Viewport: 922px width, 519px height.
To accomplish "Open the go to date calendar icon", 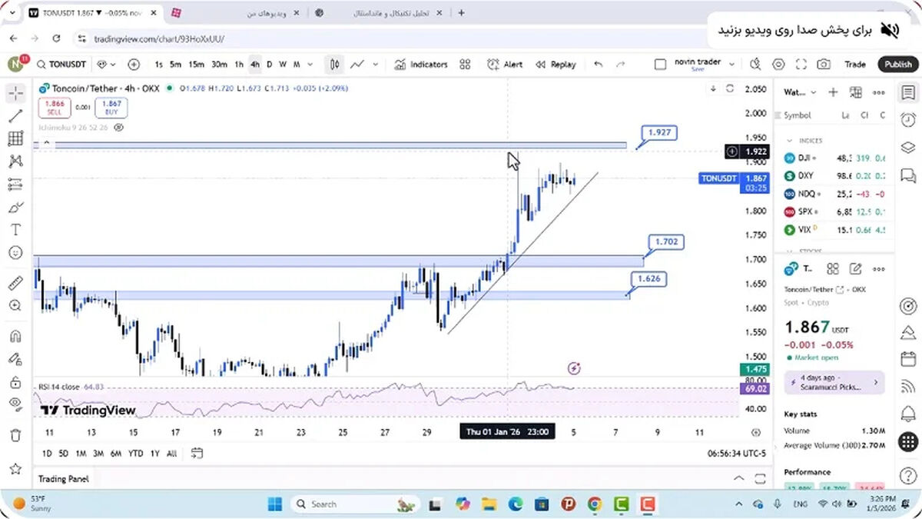I will tap(197, 453).
